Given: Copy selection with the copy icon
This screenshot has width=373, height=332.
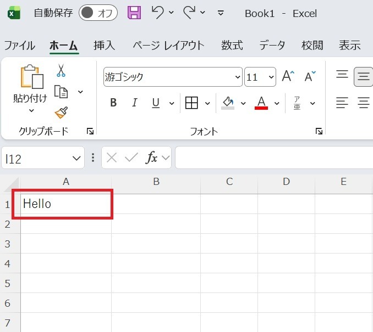Looking at the screenshot, I should click(61, 92).
